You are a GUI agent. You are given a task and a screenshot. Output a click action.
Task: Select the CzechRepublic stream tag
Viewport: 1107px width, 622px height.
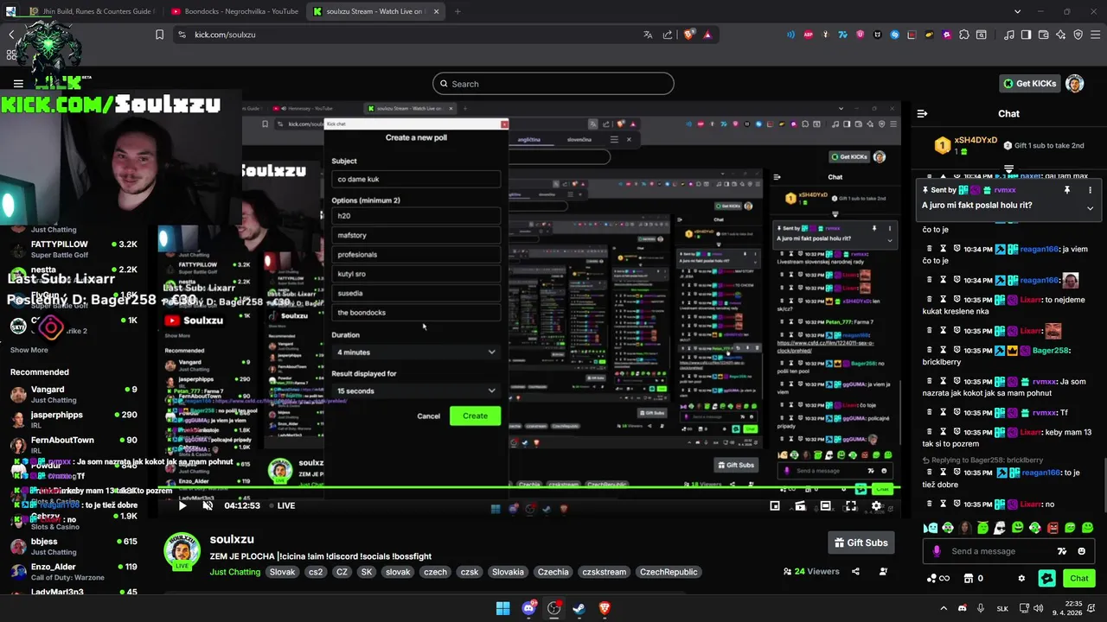pyautogui.click(x=669, y=572)
